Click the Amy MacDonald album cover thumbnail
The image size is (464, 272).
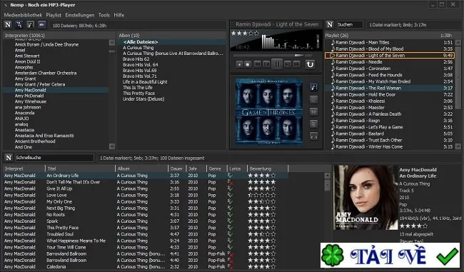tap(365, 198)
